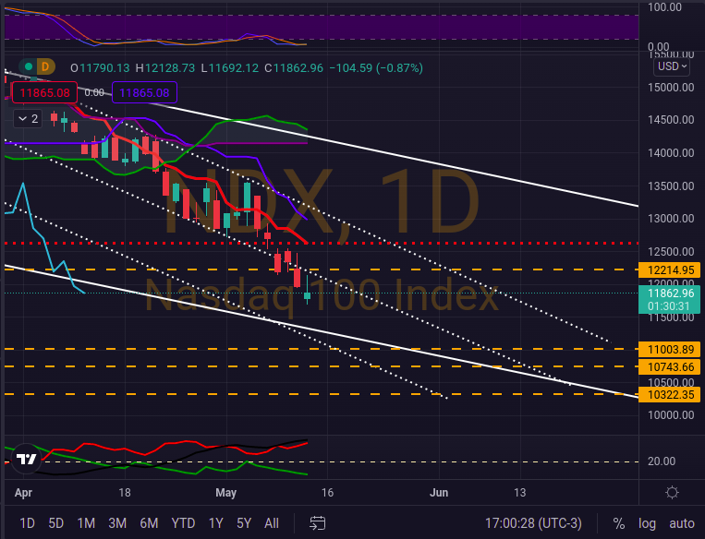Select the YTD time range
This screenshot has width=705, height=539.
click(183, 523)
